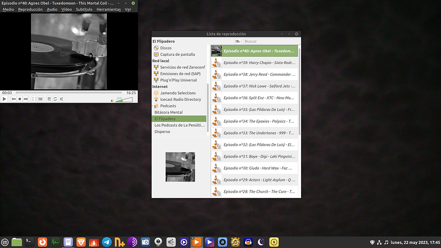Launch Firefox from the taskbar
This screenshot has height=248, width=441.
coord(42,242)
